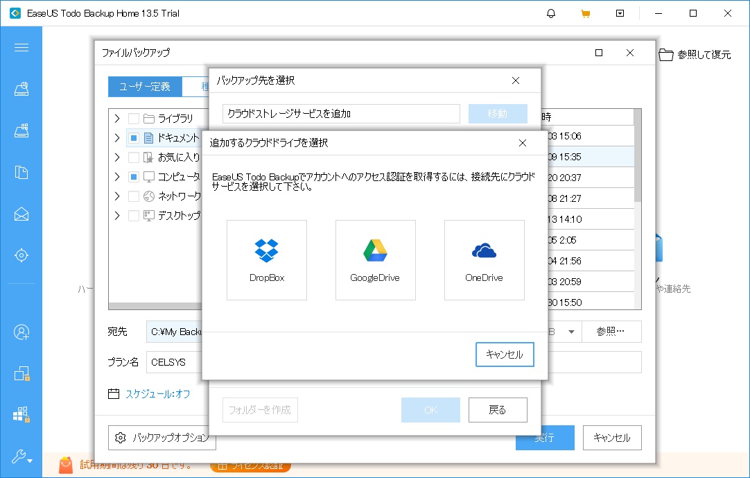The image size is (750, 478).
Task: Select DropBox cloud drive
Action: (266, 260)
